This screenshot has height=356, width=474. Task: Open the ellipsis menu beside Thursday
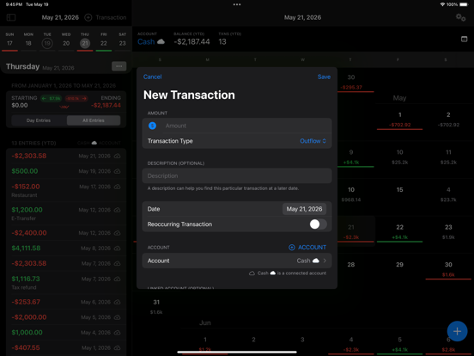119,66
